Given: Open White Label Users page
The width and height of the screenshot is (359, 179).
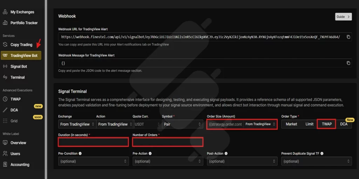Looking at the screenshot, I should coord(15,154).
